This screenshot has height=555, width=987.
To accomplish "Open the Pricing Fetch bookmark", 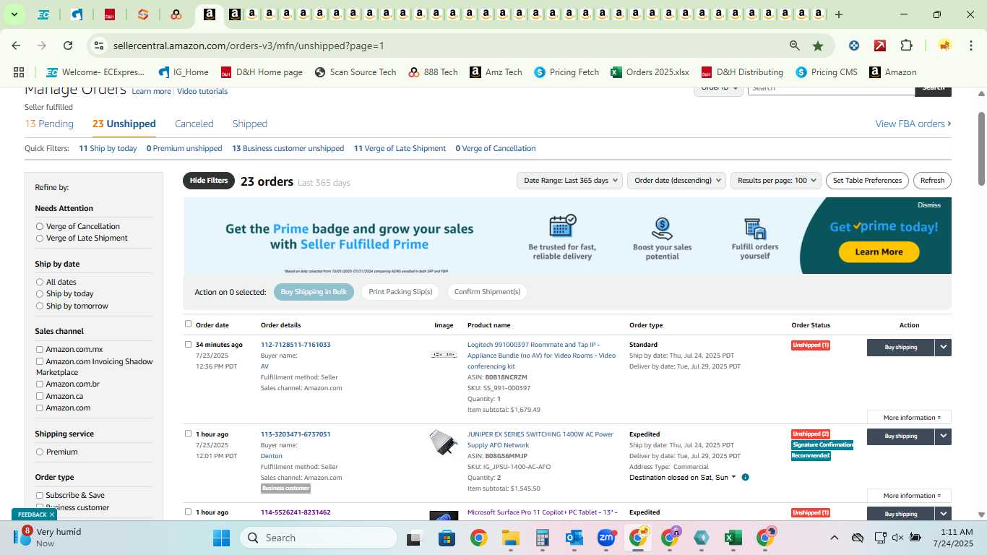I will [566, 72].
